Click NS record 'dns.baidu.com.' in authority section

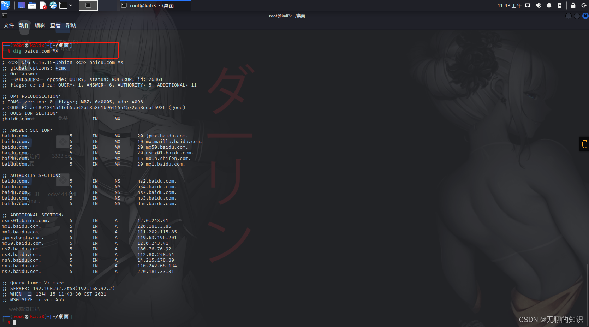click(157, 204)
